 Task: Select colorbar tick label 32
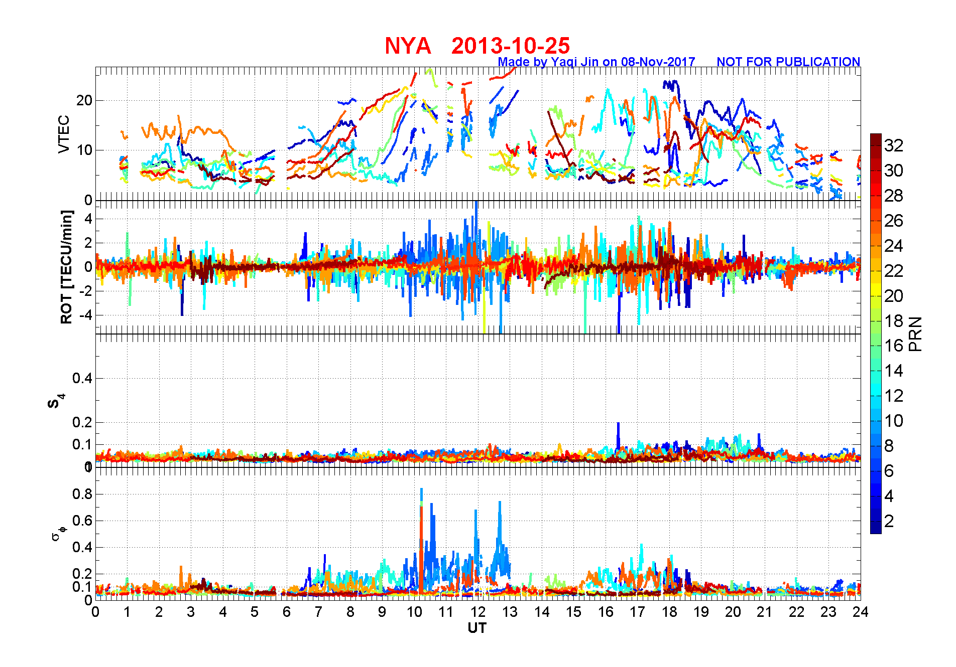[x=894, y=145]
